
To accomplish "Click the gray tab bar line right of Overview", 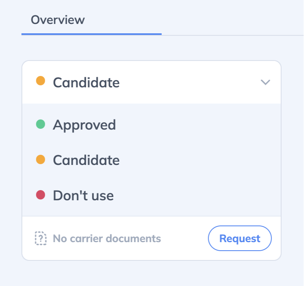I will click(x=232, y=35).
